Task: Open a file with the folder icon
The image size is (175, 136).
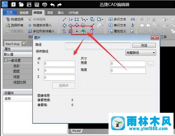Action: click(x=21, y=5)
